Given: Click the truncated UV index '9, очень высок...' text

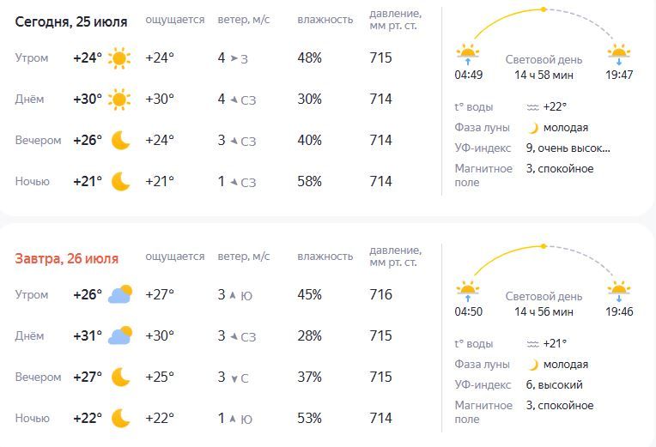Looking at the screenshot, I should coord(568,148).
